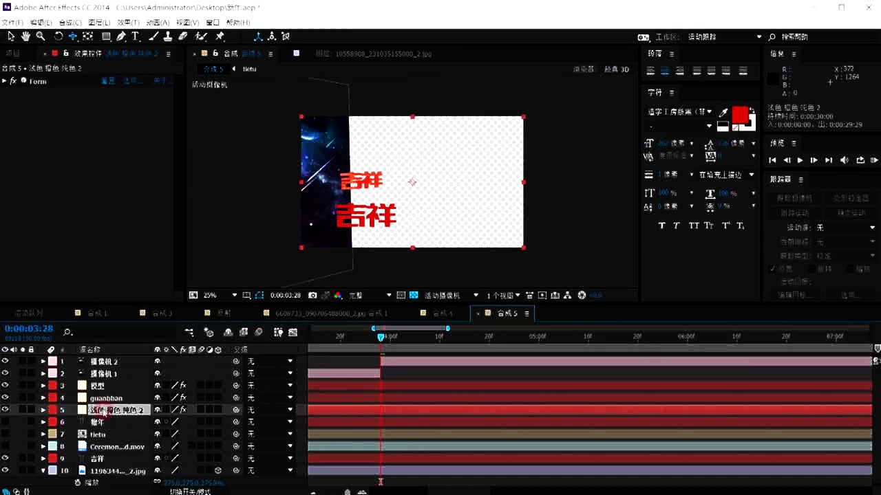Step forward one frame in the preview panel
881x495 pixels.
click(814, 160)
